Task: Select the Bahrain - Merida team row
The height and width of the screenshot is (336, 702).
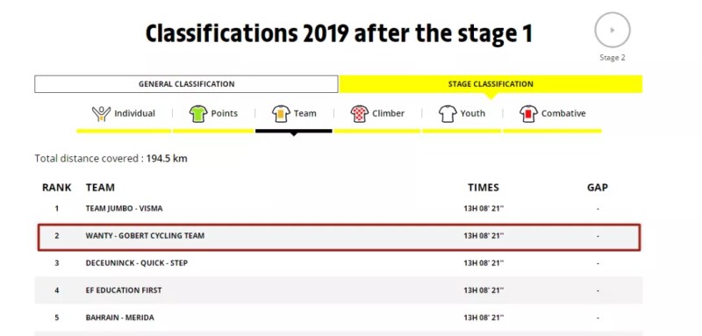Action: [339, 318]
